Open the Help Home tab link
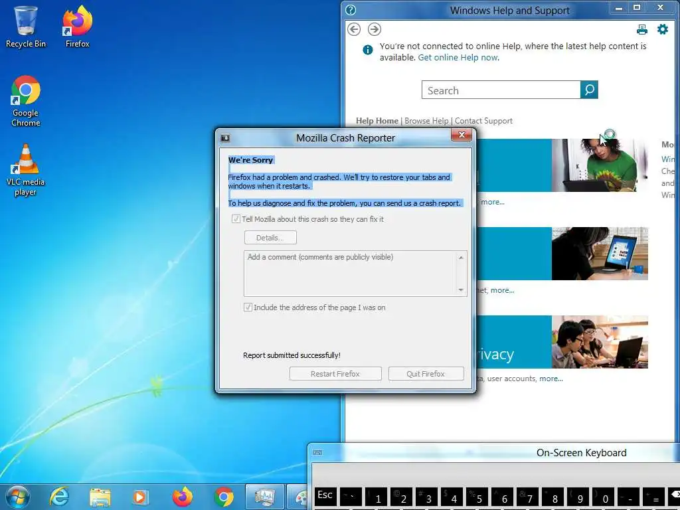Image resolution: width=680 pixels, height=510 pixels. (377, 121)
